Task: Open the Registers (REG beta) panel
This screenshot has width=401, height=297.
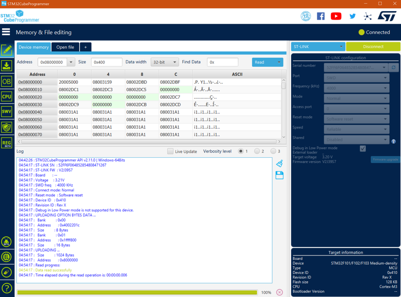Action: point(6,143)
